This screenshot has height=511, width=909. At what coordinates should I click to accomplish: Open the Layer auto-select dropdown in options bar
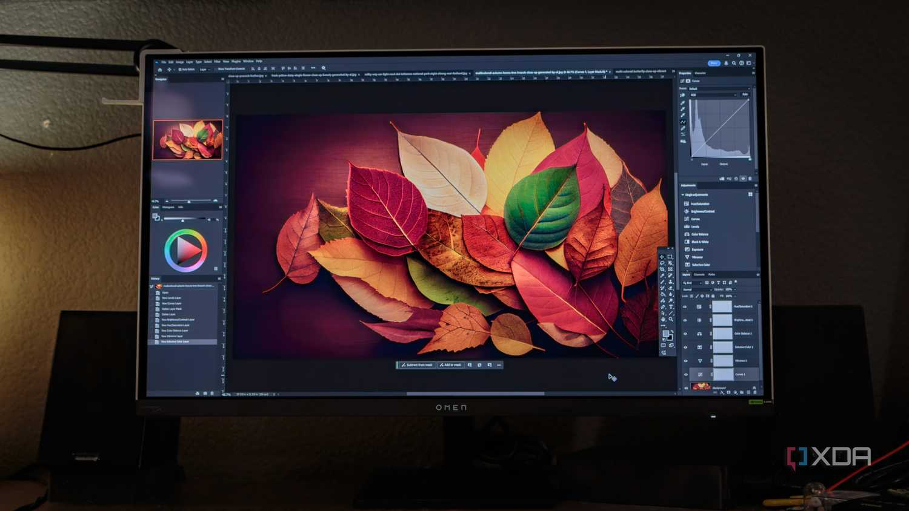click(x=205, y=70)
